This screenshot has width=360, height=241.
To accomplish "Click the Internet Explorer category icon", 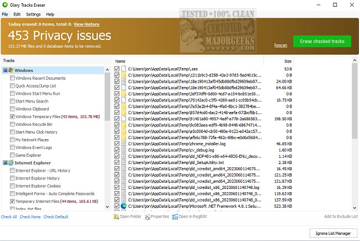I will pyautogui.click(x=11, y=163).
